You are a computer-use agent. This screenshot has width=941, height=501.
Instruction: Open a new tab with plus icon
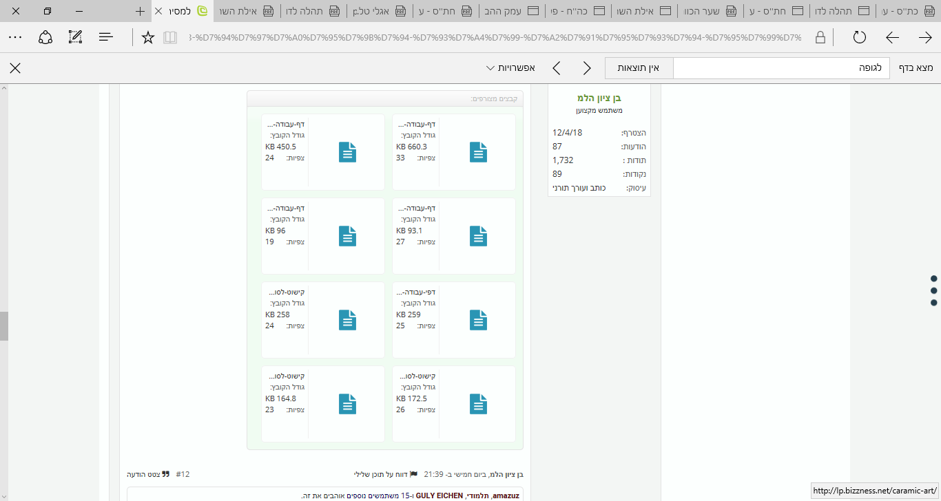point(141,11)
